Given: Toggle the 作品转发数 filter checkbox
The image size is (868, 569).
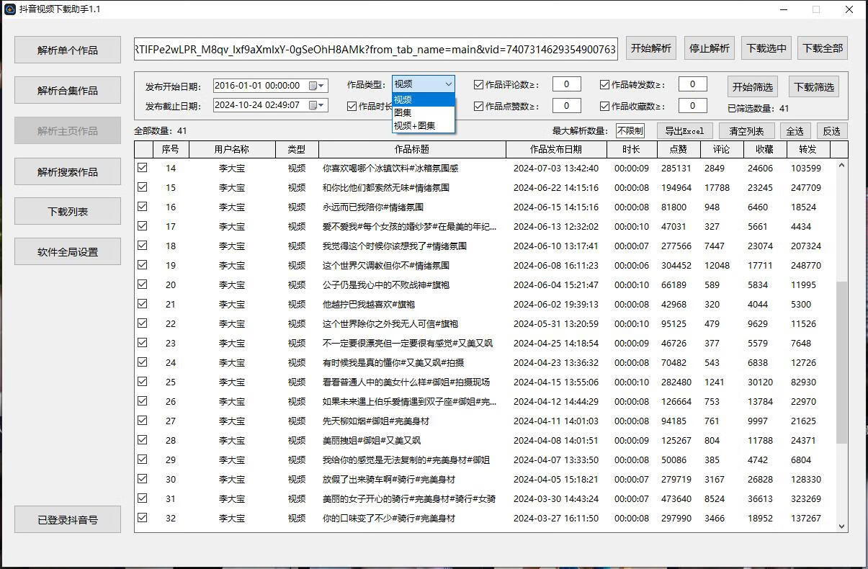Looking at the screenshot, I should 604,85.
